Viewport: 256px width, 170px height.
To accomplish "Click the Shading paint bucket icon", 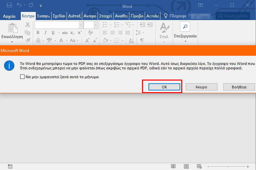I will 105,40.
